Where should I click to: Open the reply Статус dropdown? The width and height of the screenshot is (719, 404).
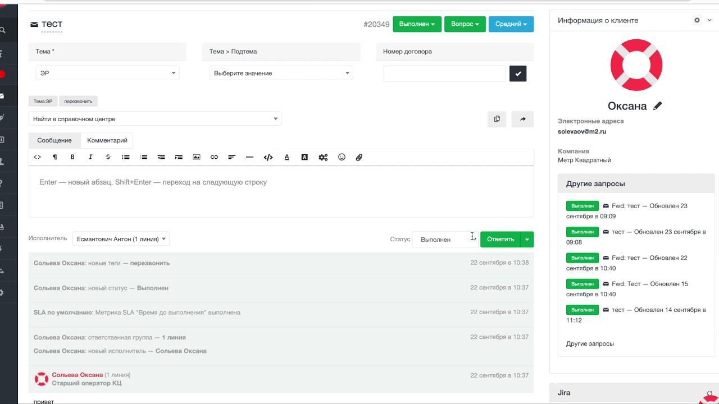pyautogui.click(x=445, y=239)
